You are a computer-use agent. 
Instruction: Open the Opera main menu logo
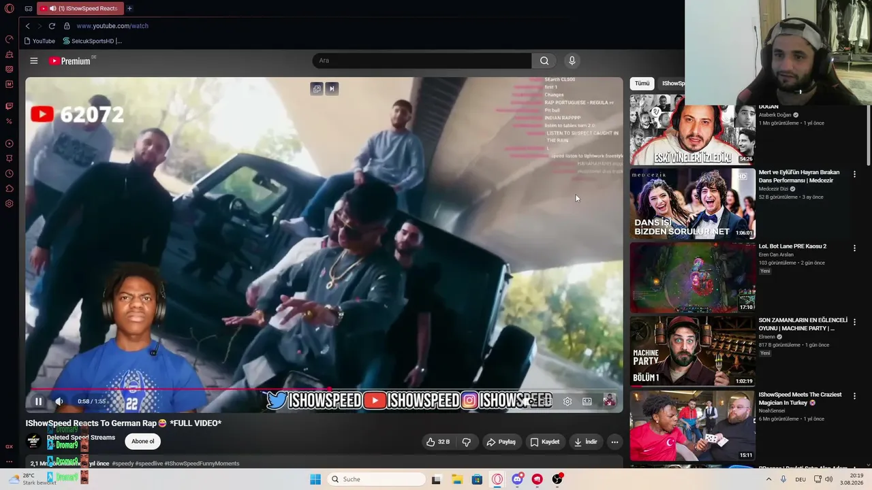[x=10, y=9]
